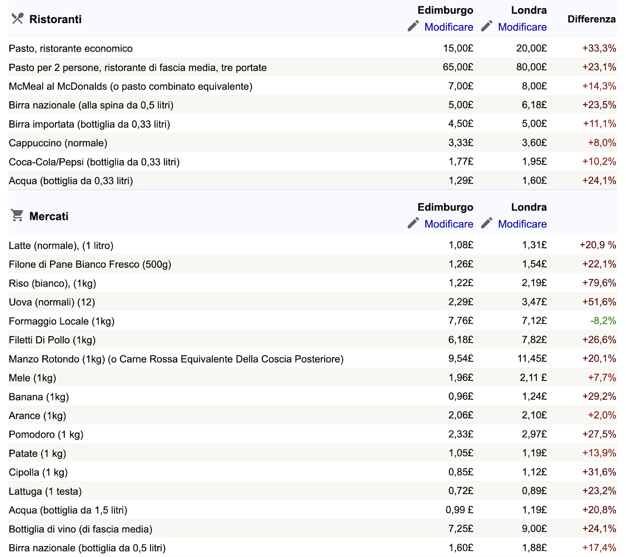Select 'Pasto, ristorante economico' row label
626x557 pixels.
pos(71,49)
